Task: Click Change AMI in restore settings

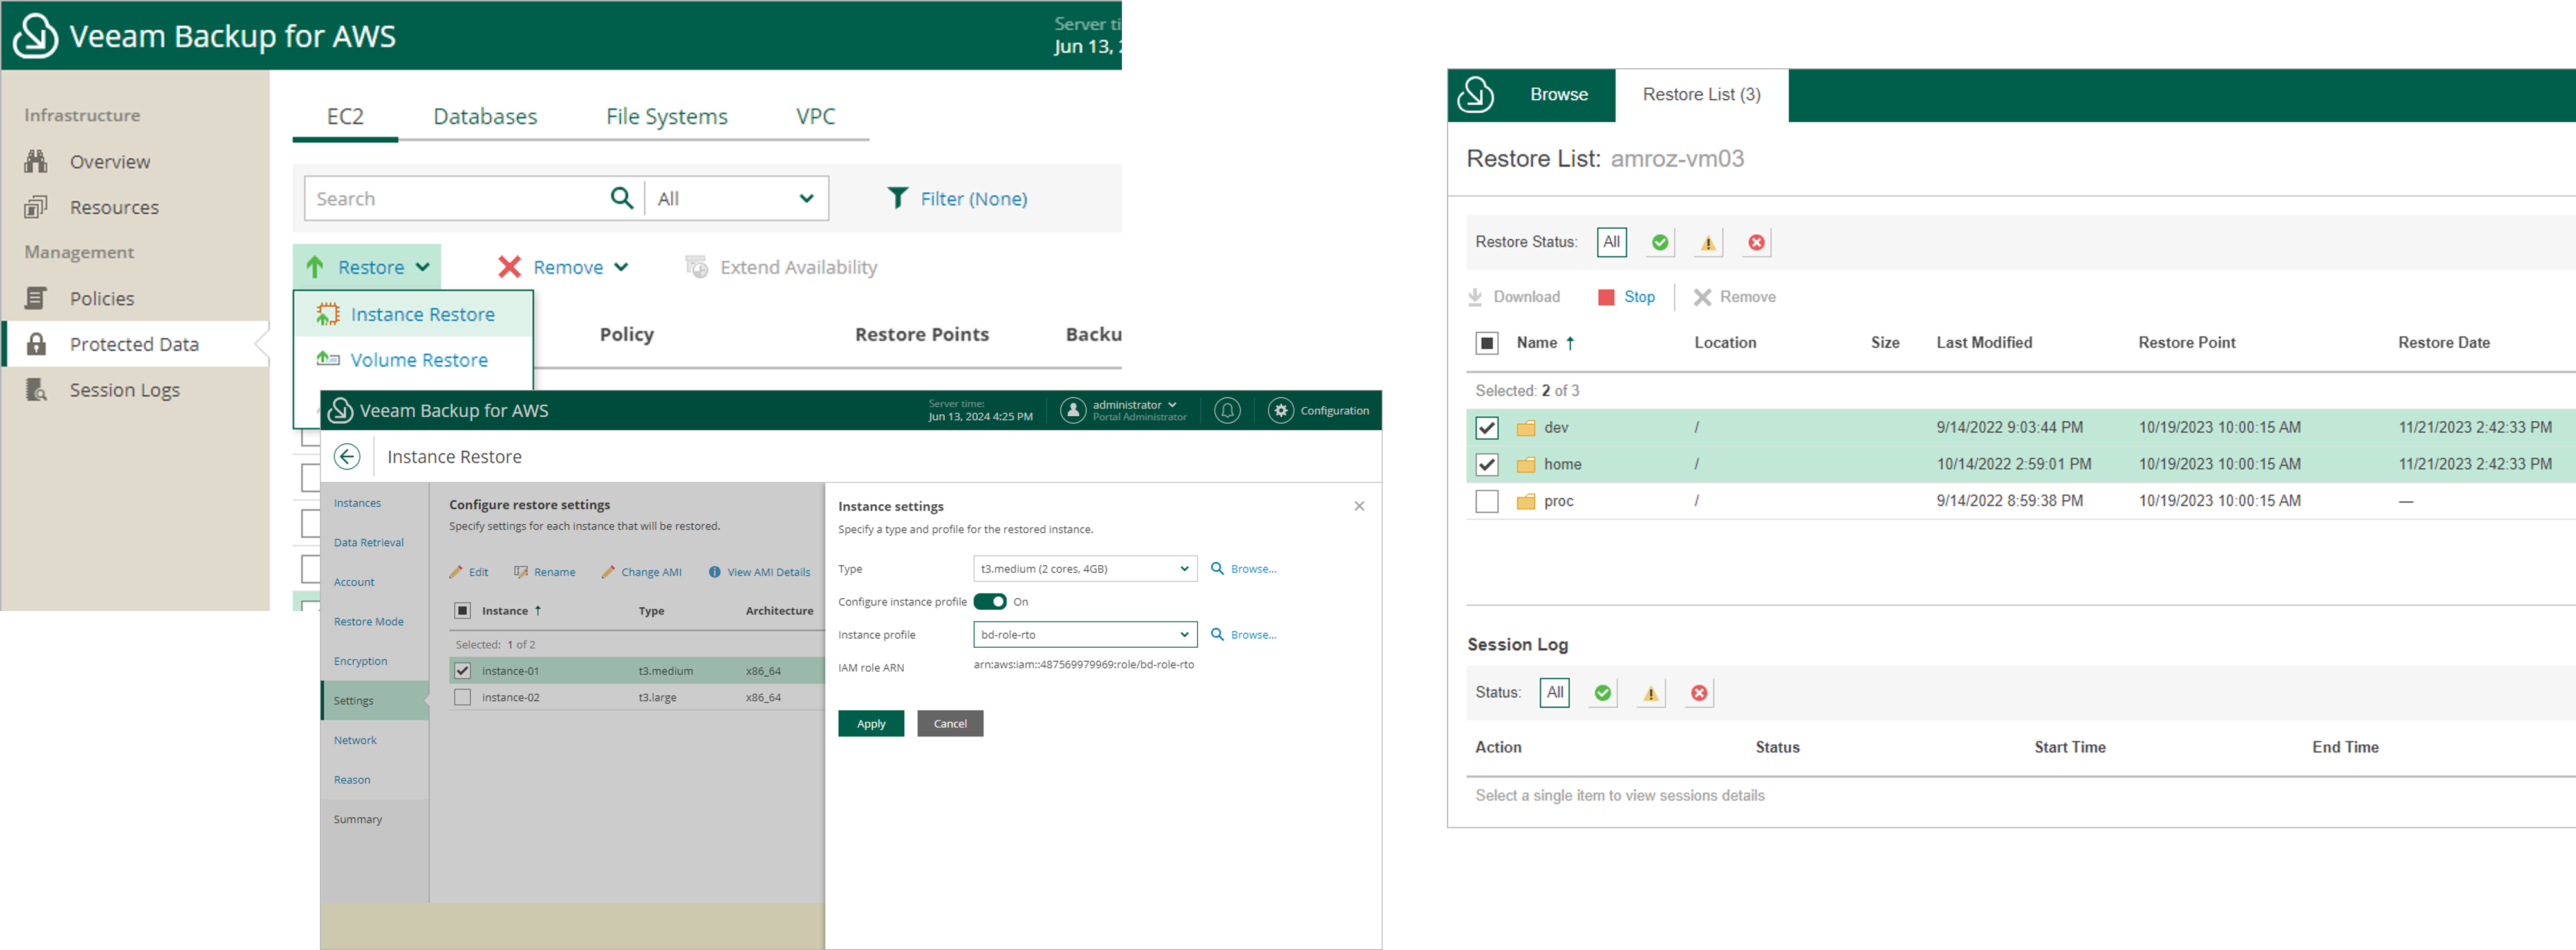Action: (642, 572)
